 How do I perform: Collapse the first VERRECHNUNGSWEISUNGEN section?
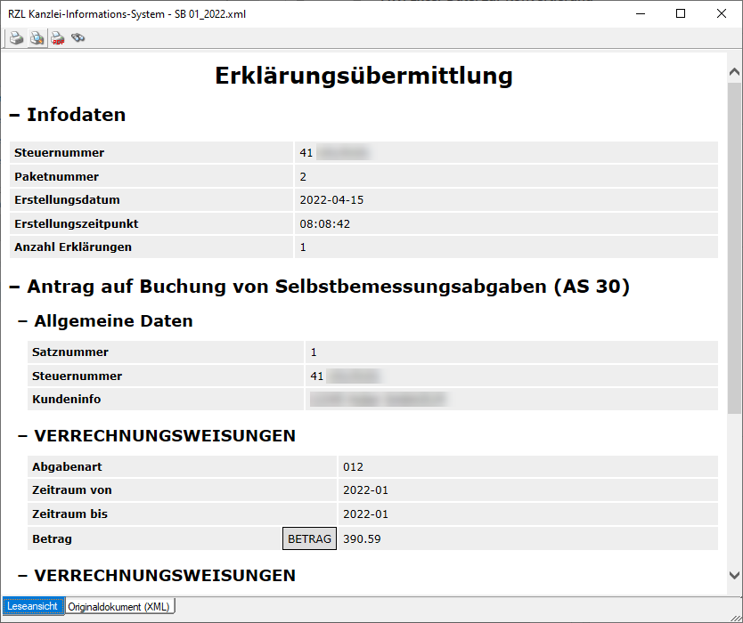point(23,436)
